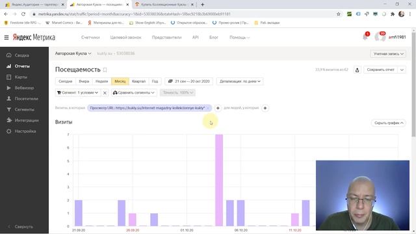Open Помощь menu dropdown
Viewport: 416px width, 234px height.
(239, 38)
